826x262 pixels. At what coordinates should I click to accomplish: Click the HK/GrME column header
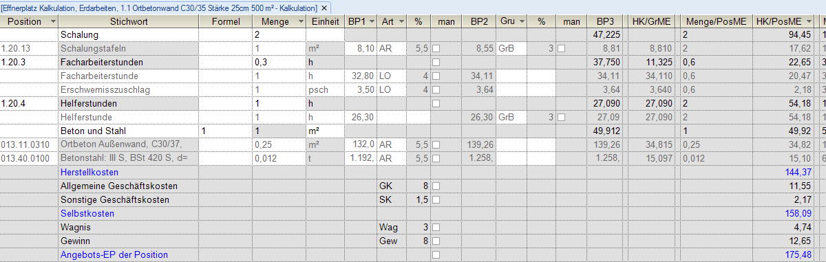651,22
